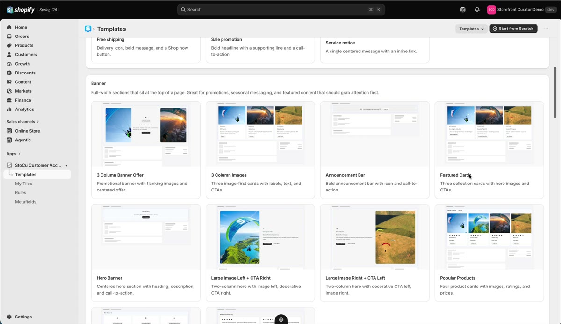Click the Home icon in sidebar
The width and height of the screenshot is (561, 324).
9,27
